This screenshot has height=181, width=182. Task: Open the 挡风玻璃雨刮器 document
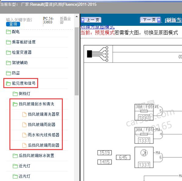[41, 125]
